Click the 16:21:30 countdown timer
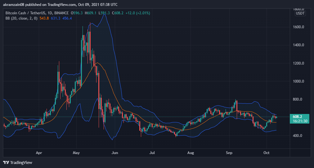Viewport: 314px width, 168px height. point(300,121)
